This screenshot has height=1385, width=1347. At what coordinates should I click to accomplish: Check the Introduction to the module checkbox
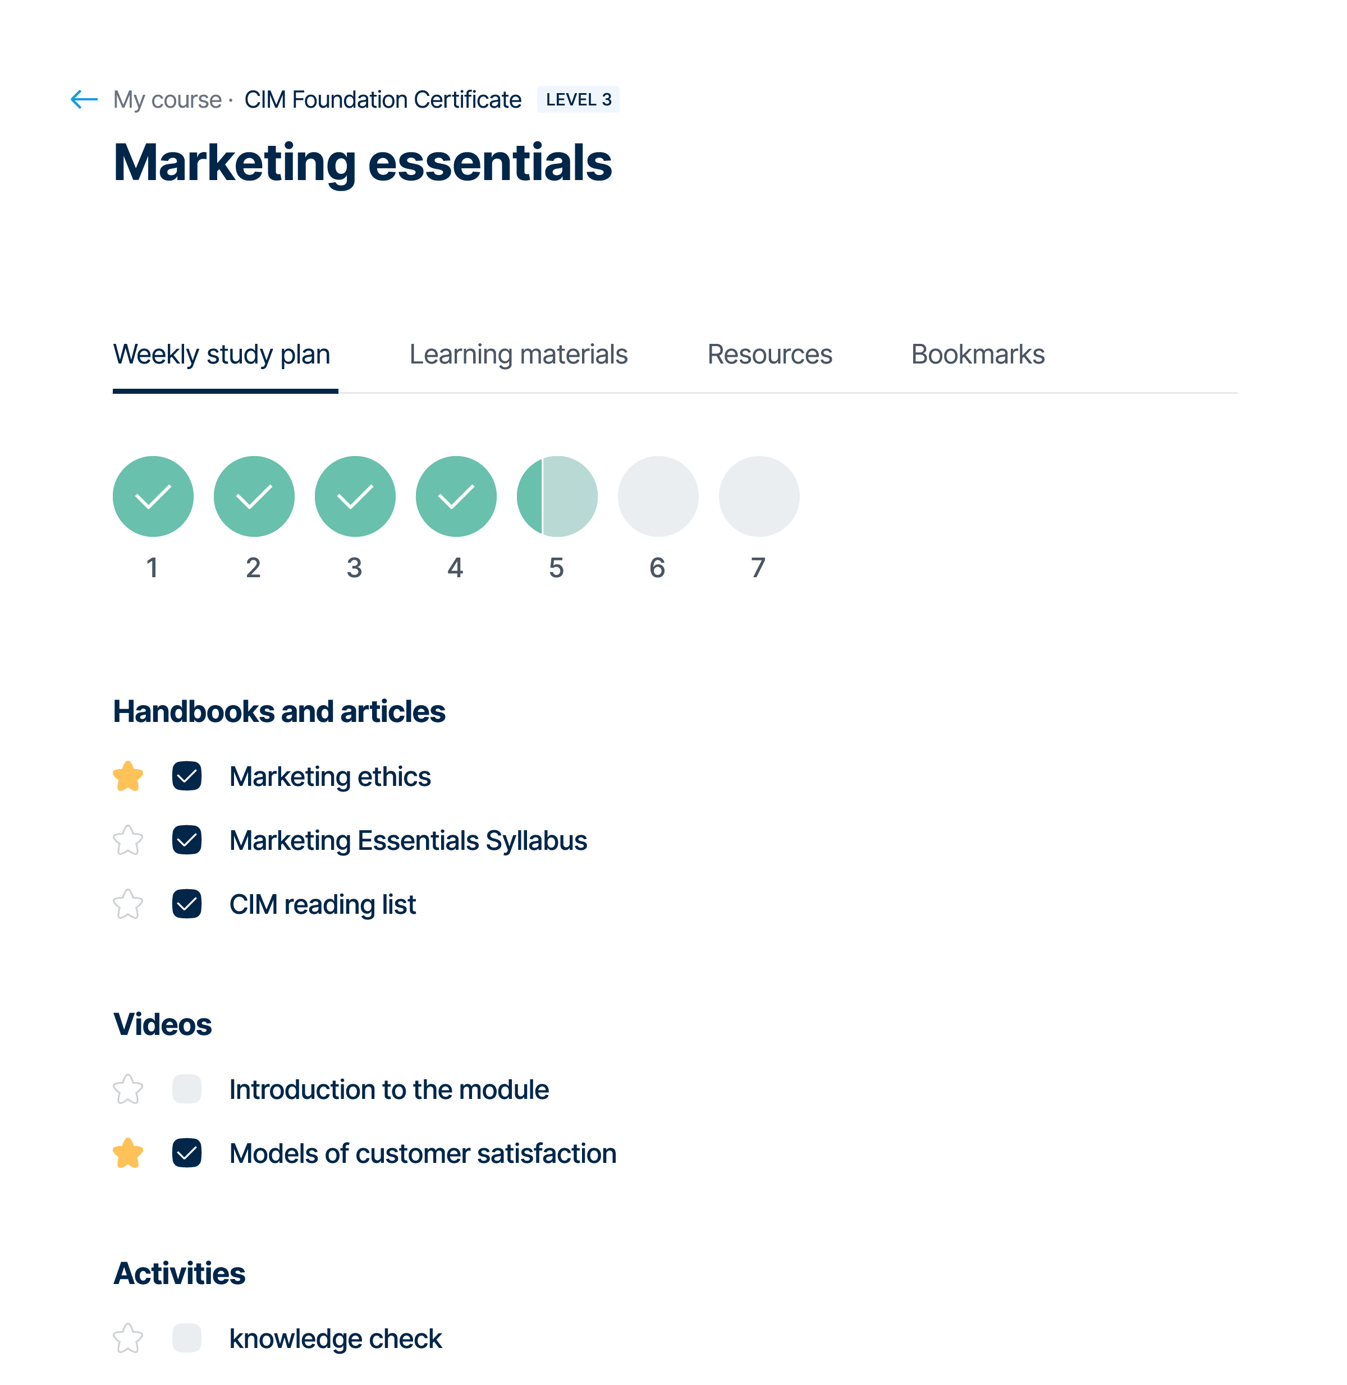pos(187,1089)
